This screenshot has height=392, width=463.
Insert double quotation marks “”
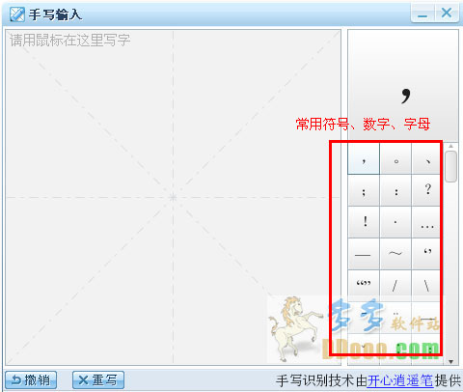[x=364, y=286]
